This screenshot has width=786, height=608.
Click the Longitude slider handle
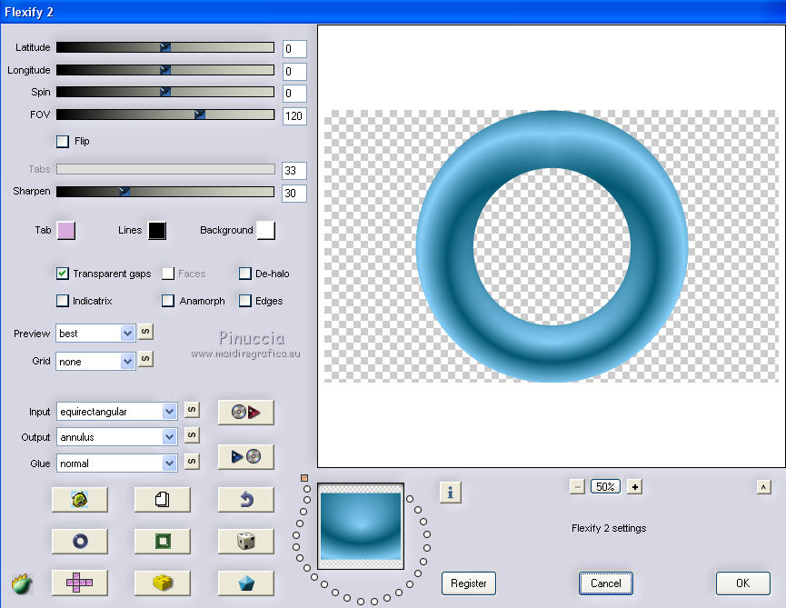pos(165,70)
